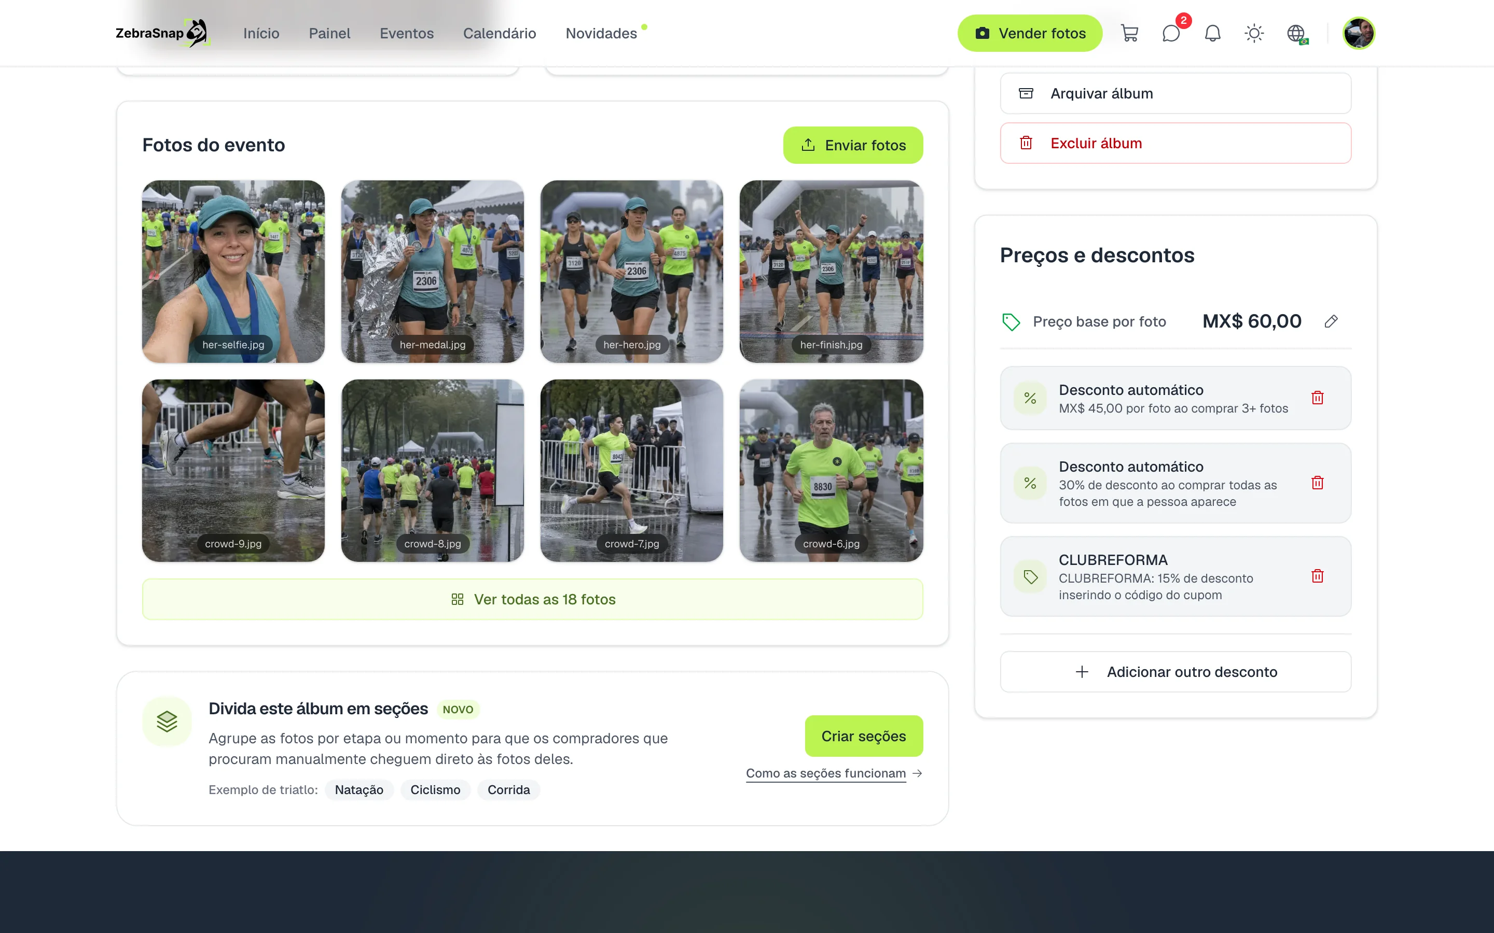
Task: Open chat messages with 2 notifications
Action: pyautogui.click(x=1171, y=33)
